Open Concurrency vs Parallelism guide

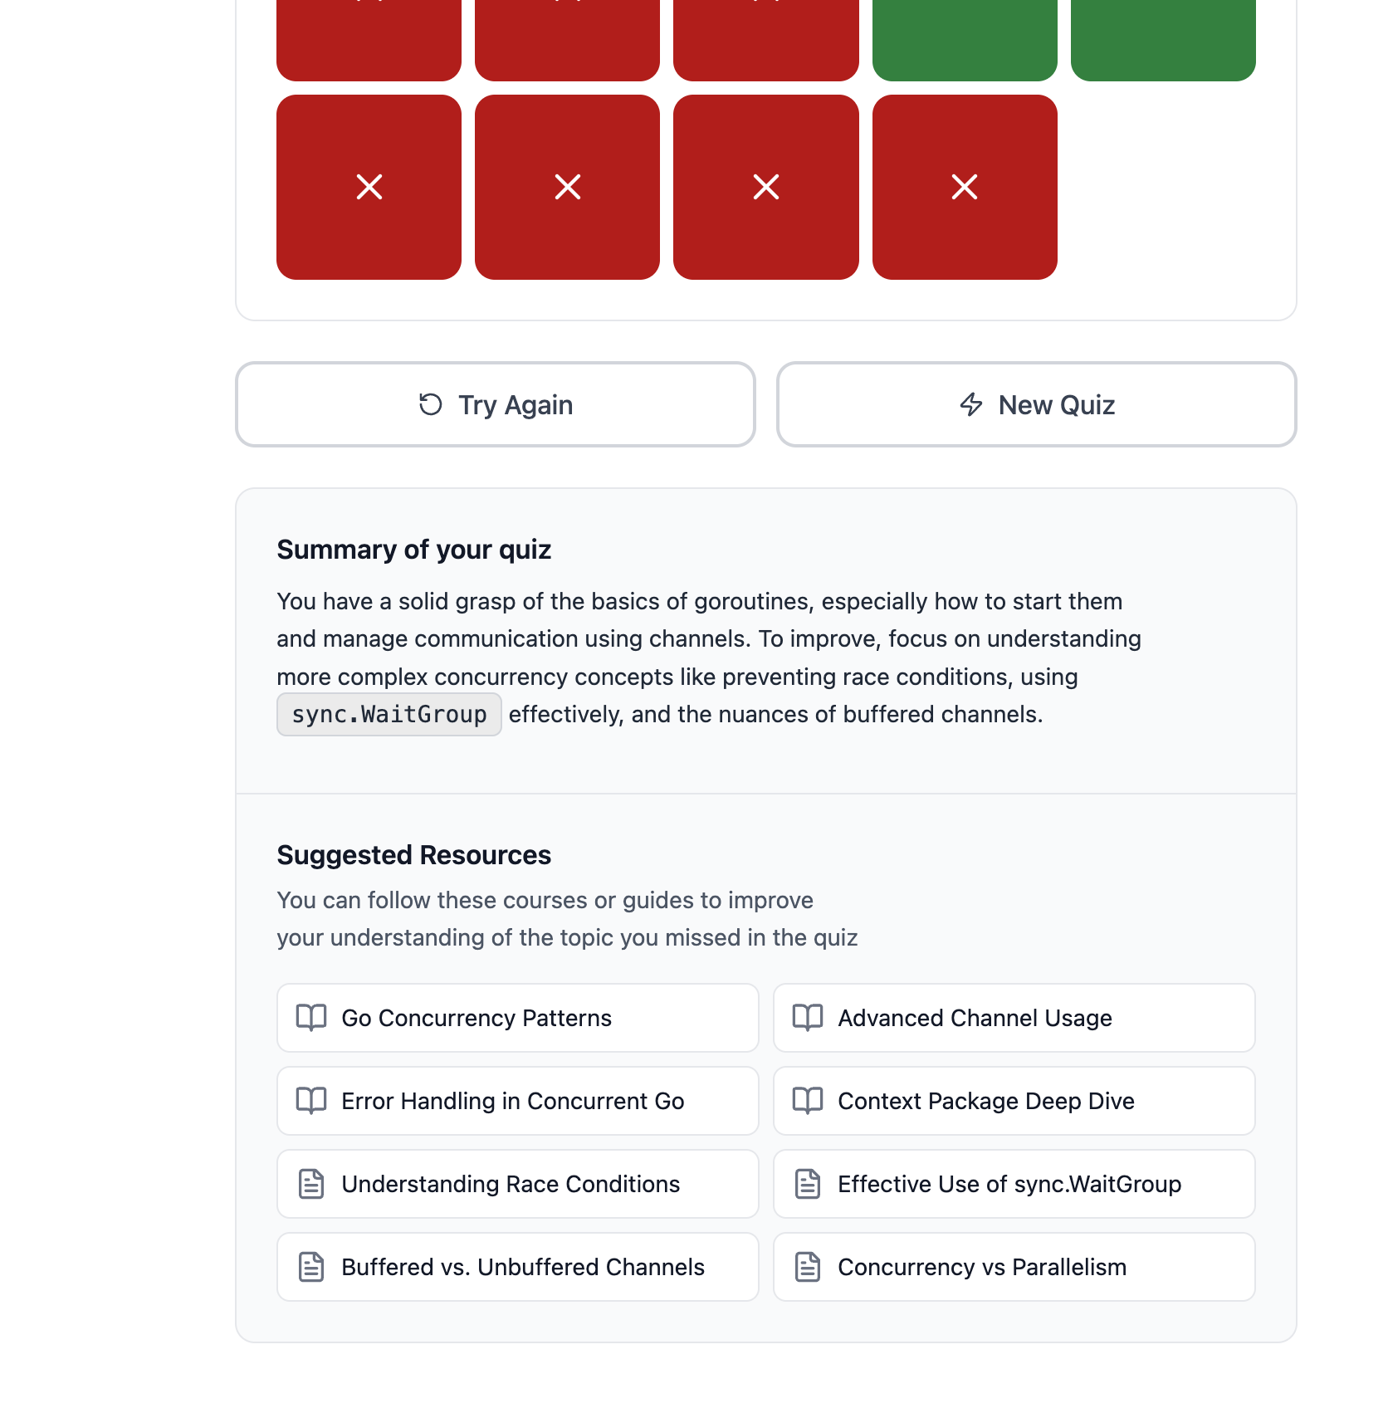pyautogui.click(x=1014, y=1267)
